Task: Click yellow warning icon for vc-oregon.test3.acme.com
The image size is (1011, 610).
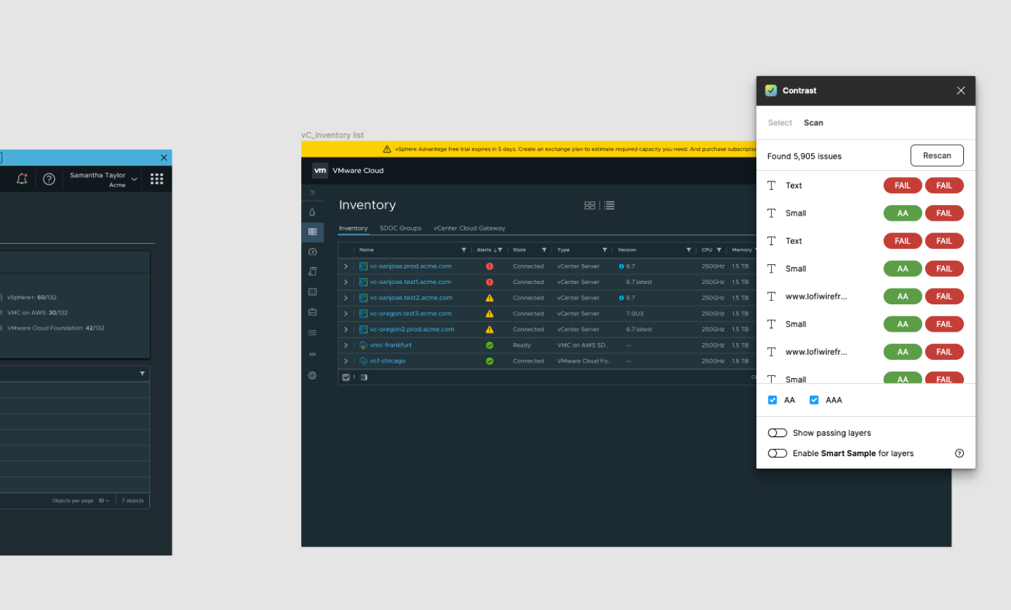Action: (490, 313)
